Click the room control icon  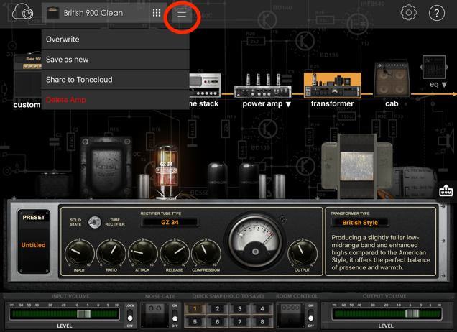coord(290,315)
